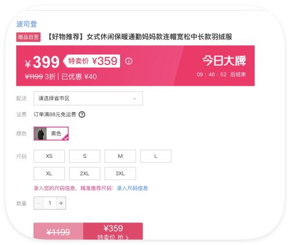Click the info icon beside 特卖价 ¥359
The image size is (290, 245).
coord(129,61)
